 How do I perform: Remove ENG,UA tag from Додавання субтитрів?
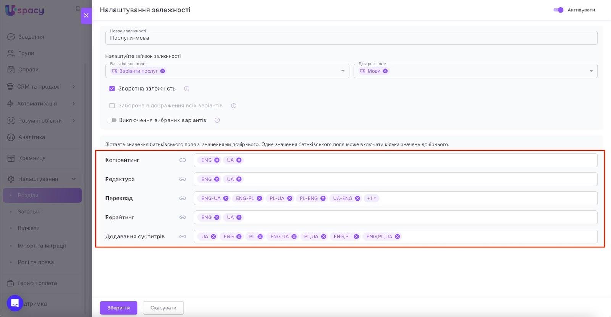tap(294, 236)
